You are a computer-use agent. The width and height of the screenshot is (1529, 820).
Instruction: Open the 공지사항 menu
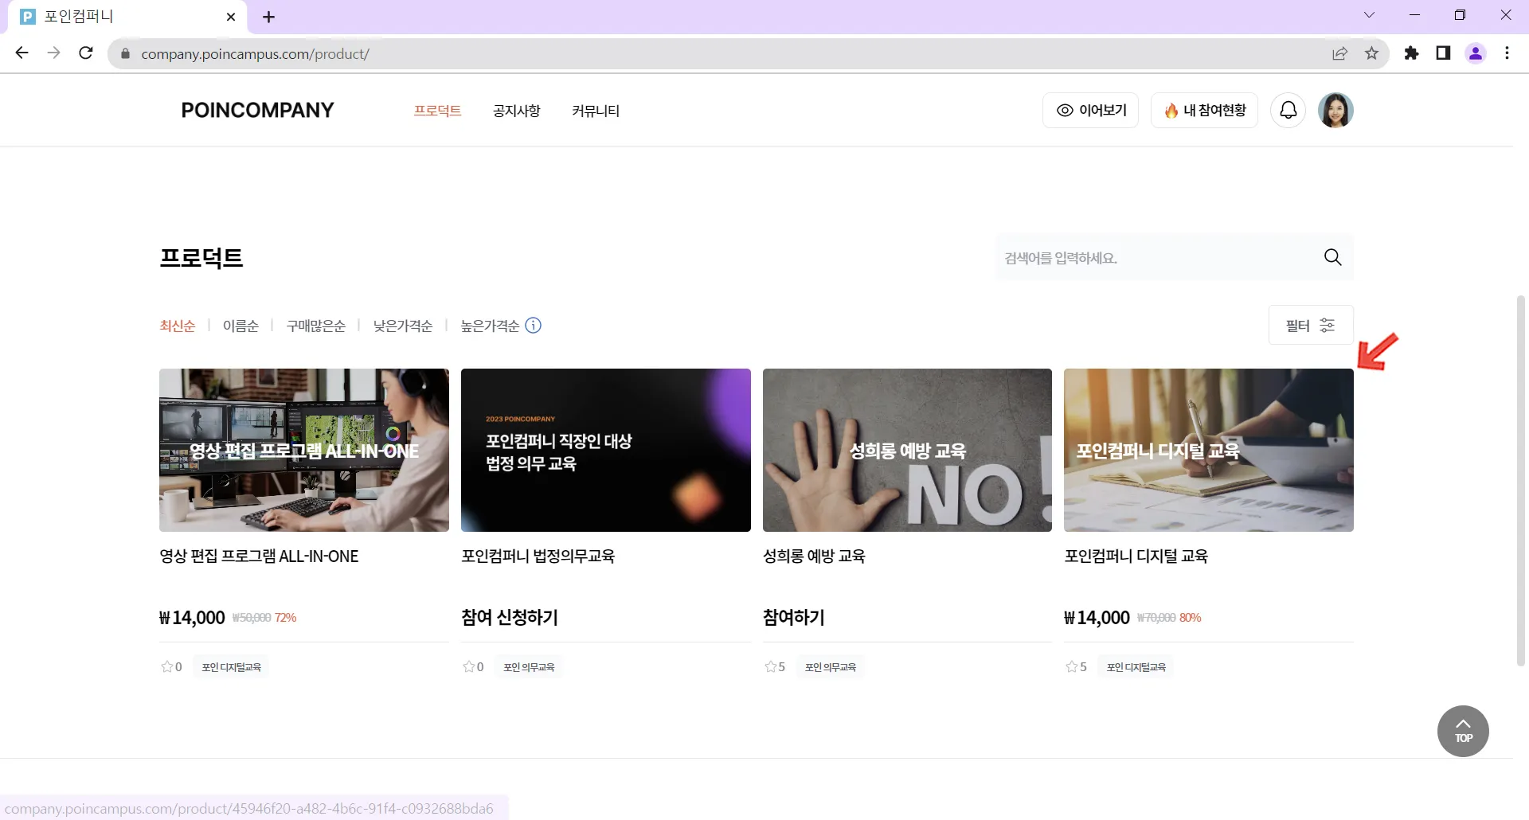pos(517,111)
